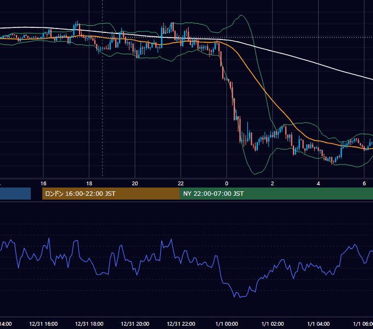Image resolution: width=373 pixels, height=329 pixels.
Task: Click the 12/31 16:00 oscillator axis label
Action: [43, 324]
